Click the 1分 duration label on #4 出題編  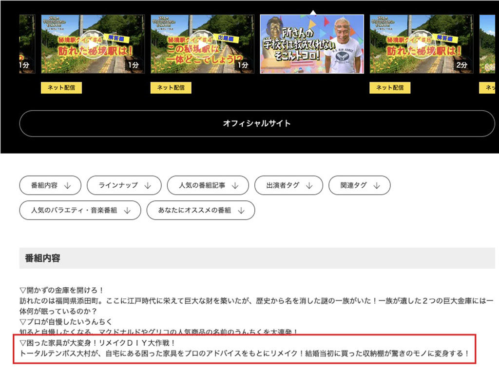point(243,65)
